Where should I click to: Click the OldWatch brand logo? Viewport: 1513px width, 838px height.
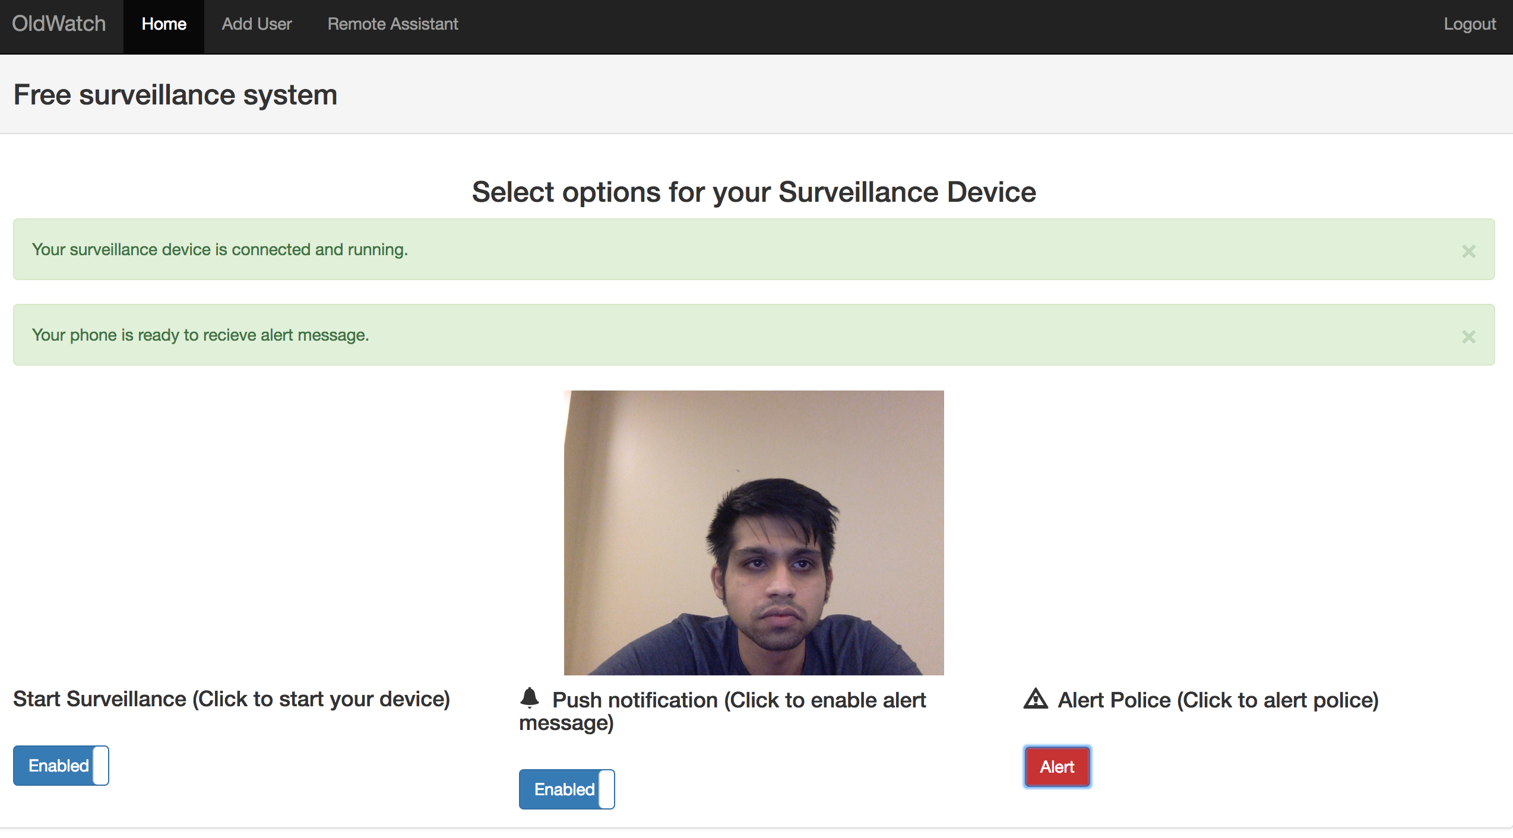tap(59, 24)
